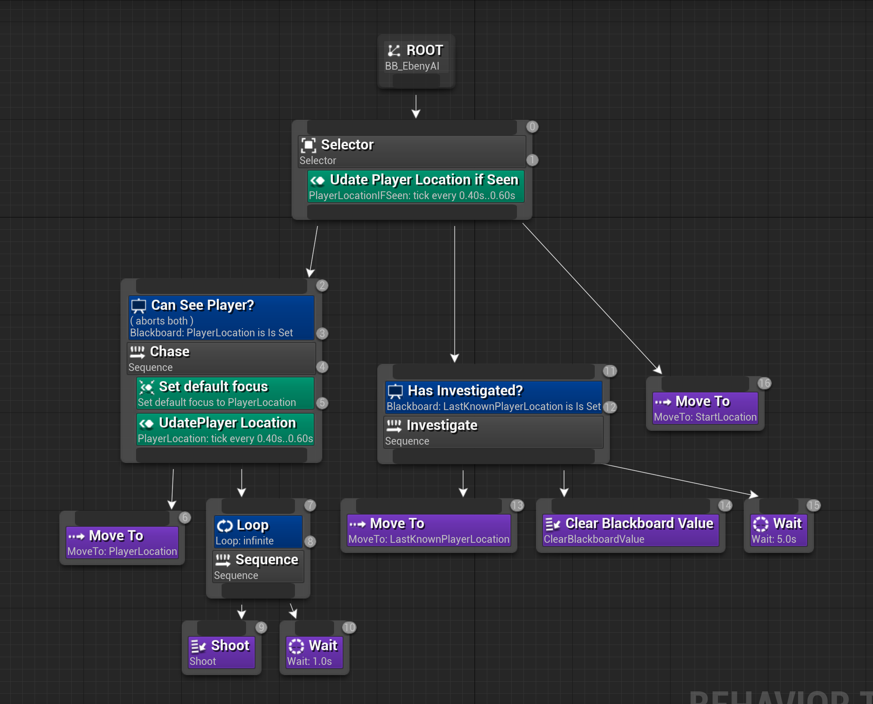Click the Has Investigated? blackboard decorator icon
The image size is (873, 704).
(395, 391)
